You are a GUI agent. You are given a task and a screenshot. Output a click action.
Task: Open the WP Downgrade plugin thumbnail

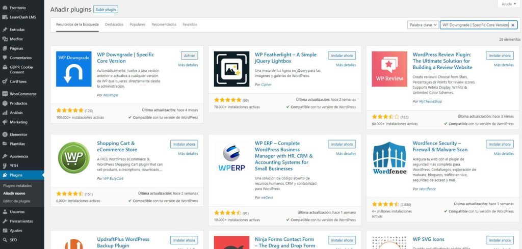click(x=73, y=69)
